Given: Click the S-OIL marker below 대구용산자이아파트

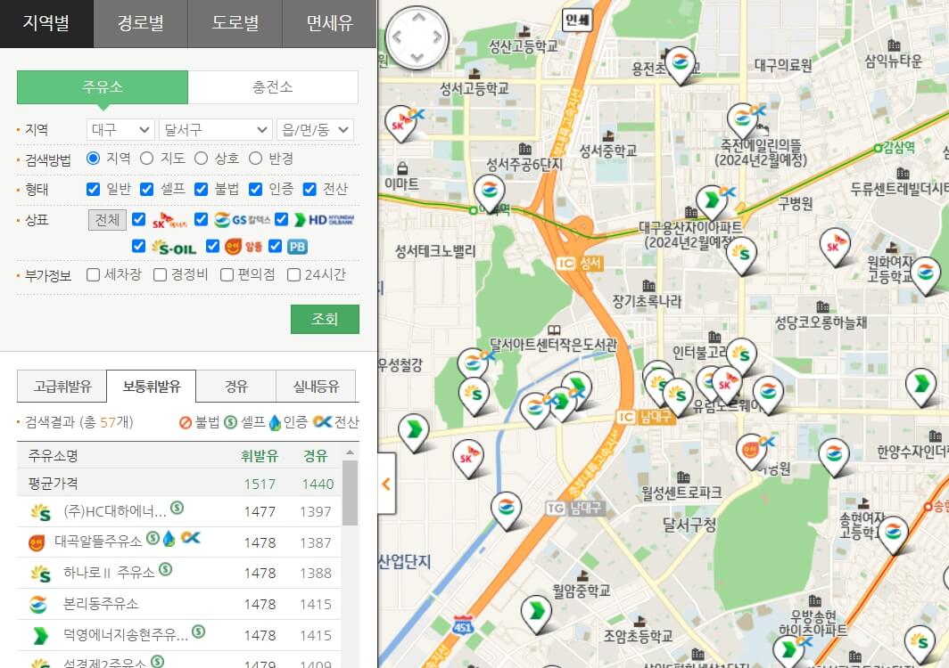Looking at the screenshot, I should coord(742,254).
